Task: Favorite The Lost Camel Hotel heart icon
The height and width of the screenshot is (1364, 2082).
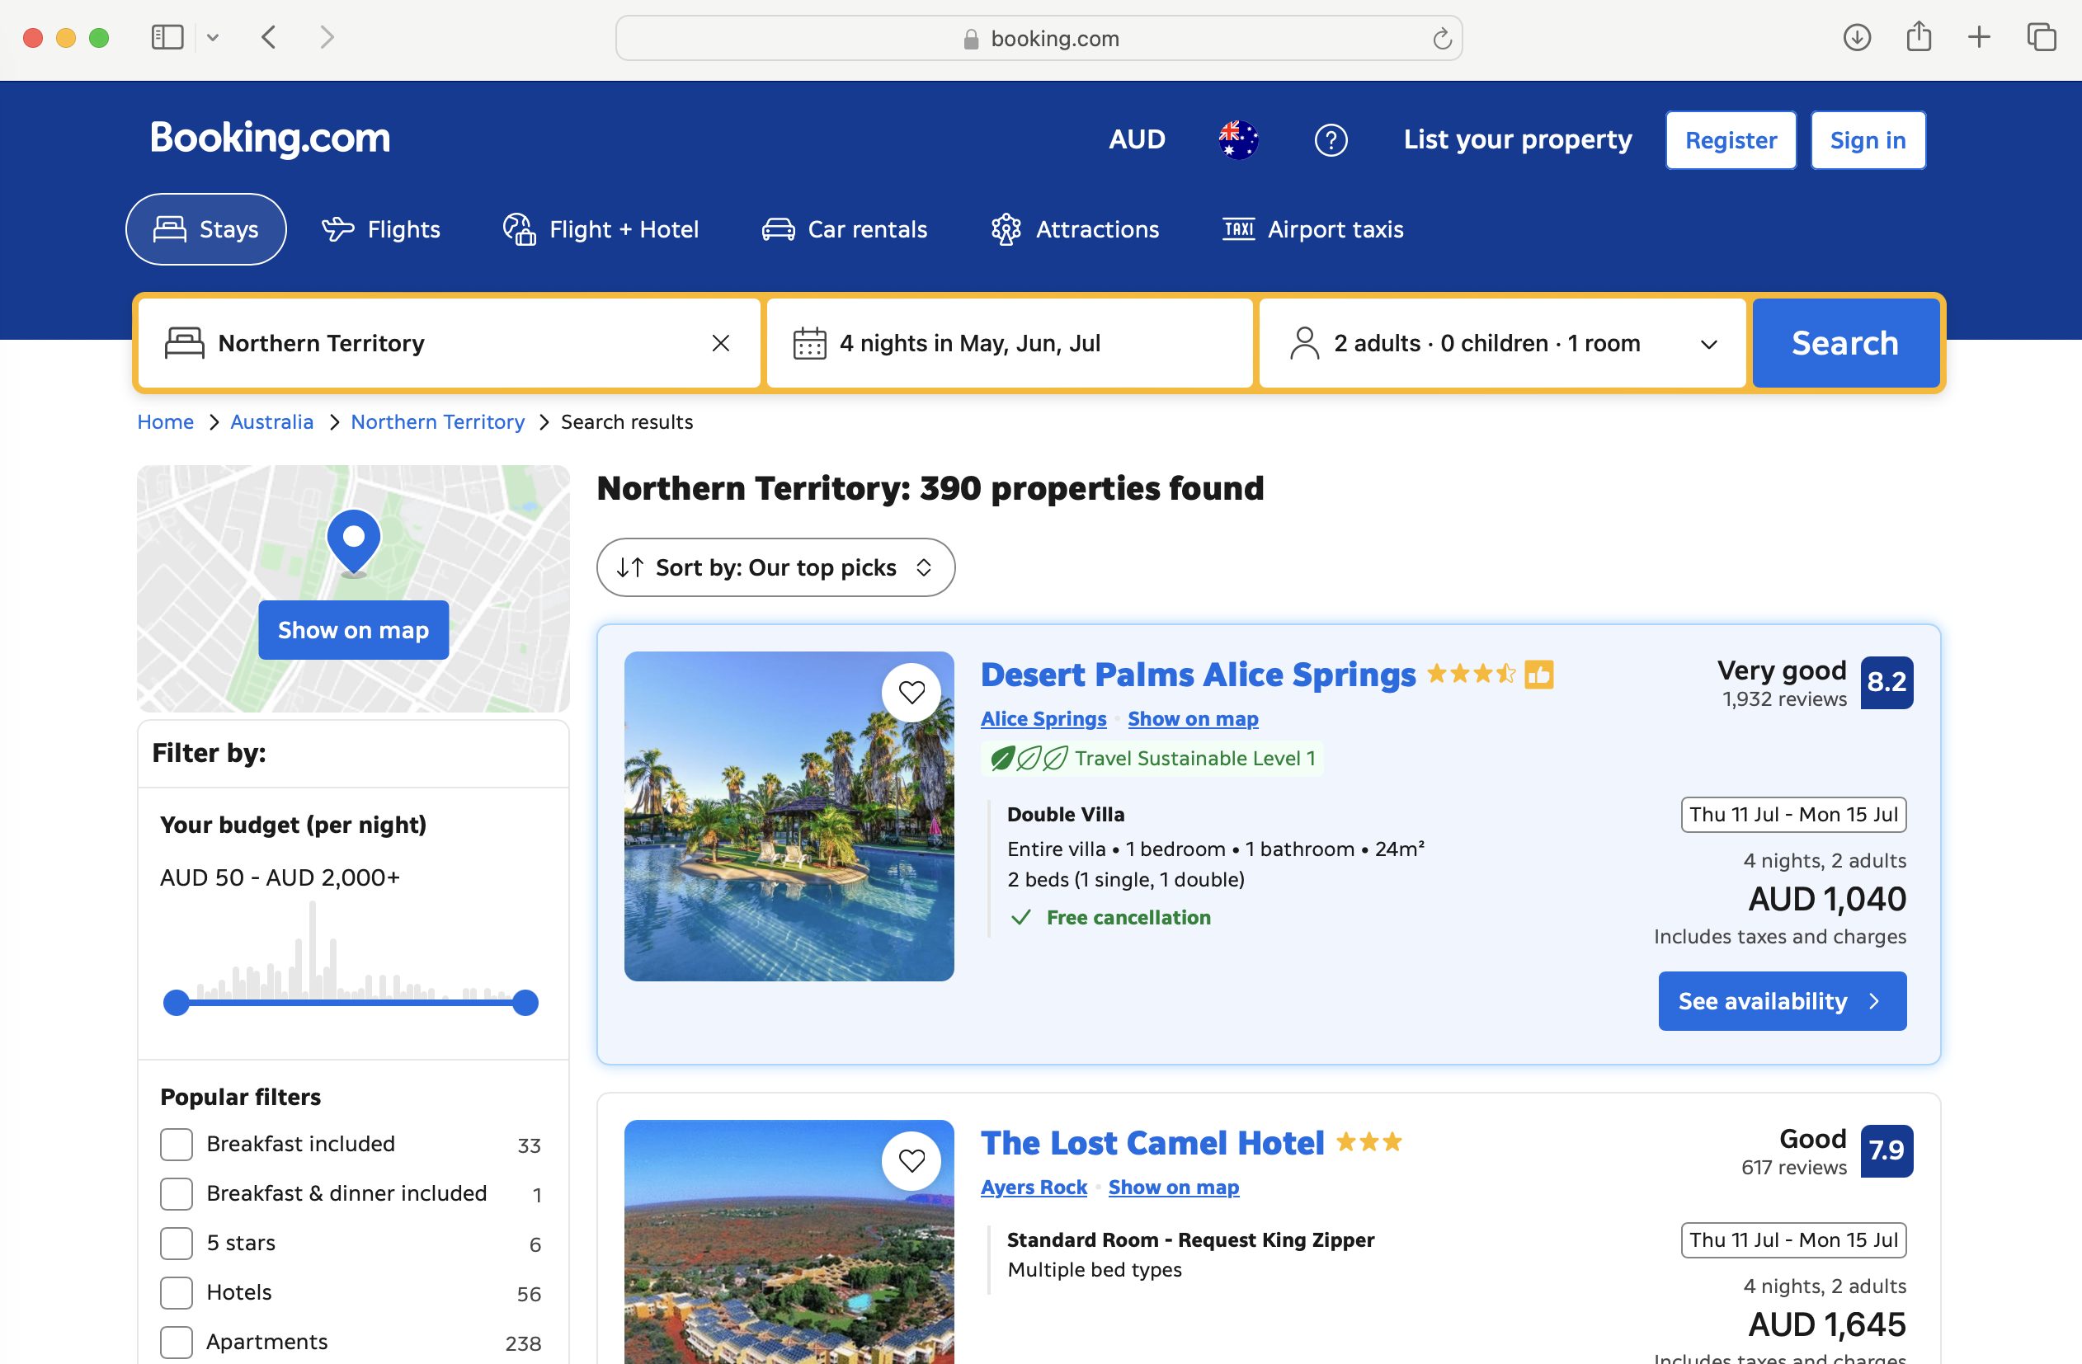Action: tap(911, 1160)
